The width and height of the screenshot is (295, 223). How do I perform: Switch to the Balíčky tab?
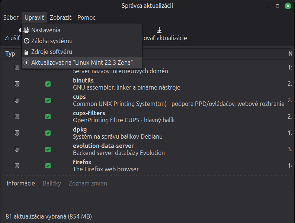pos(52,183)
